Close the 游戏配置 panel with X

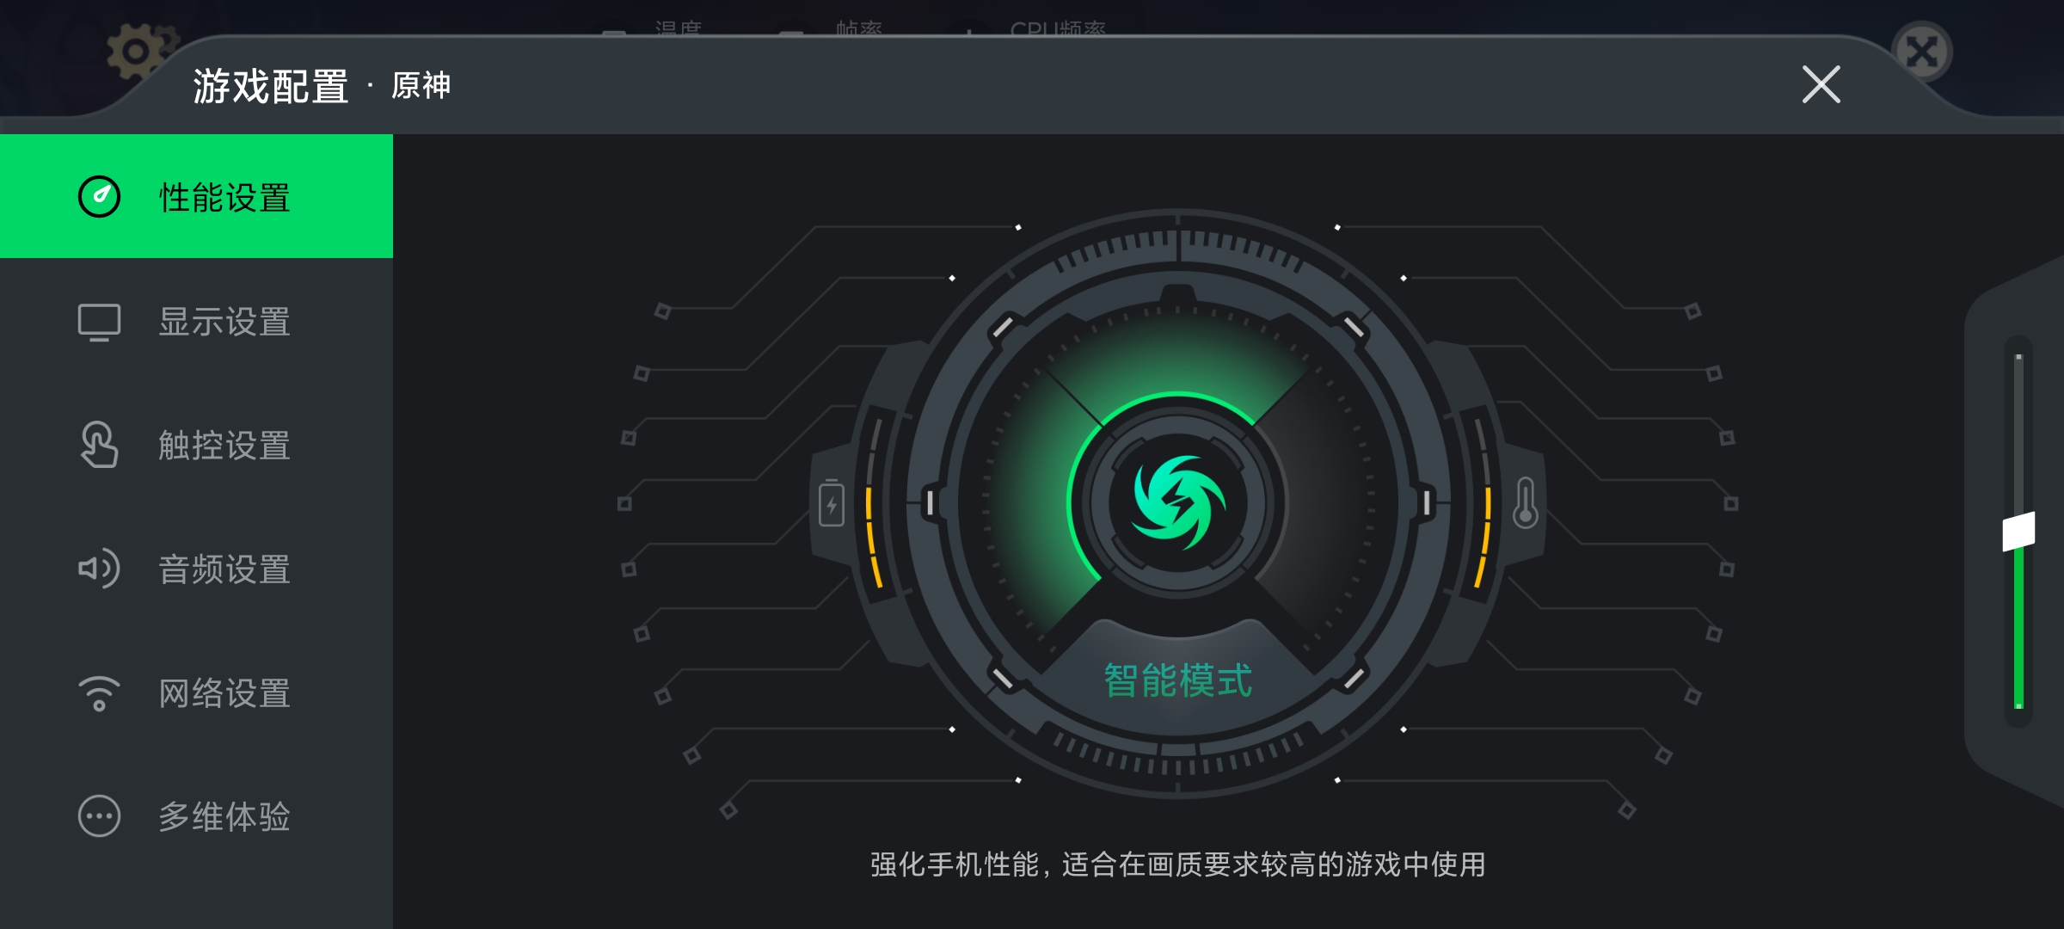[x=1821, y=84]
